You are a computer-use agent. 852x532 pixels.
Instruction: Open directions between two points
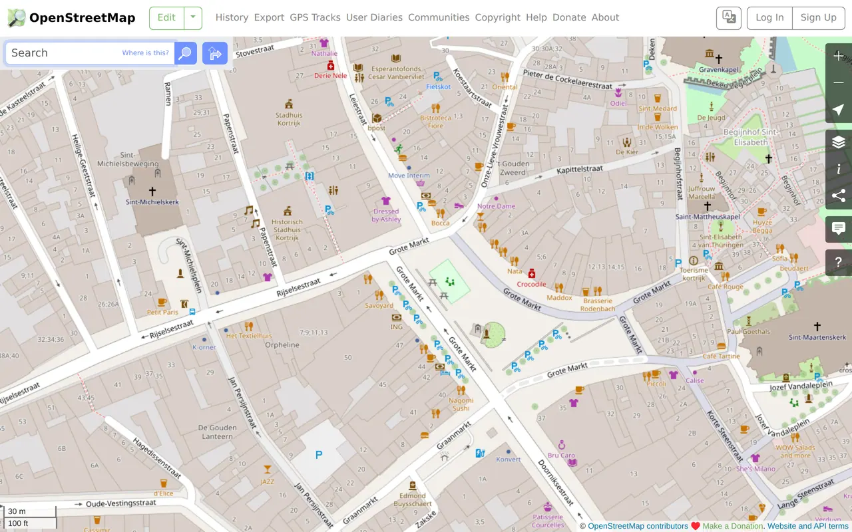coord(215,53)
